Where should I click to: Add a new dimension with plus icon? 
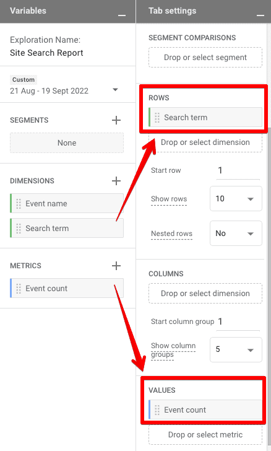[116, 181]
